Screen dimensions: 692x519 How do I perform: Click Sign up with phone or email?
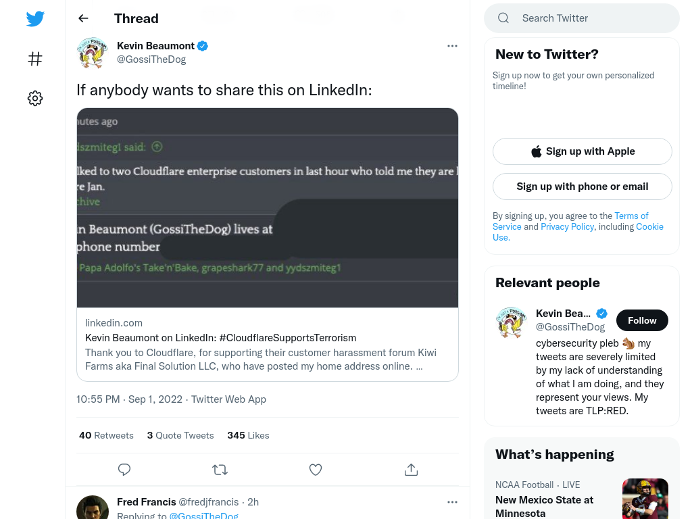click(x=583, y=187)
